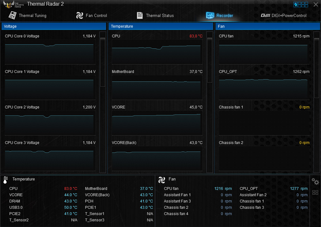Click the CPU Core 3 Voltage graph
Image resolution: width=321 pixels, height=227 pixels.
50,158
